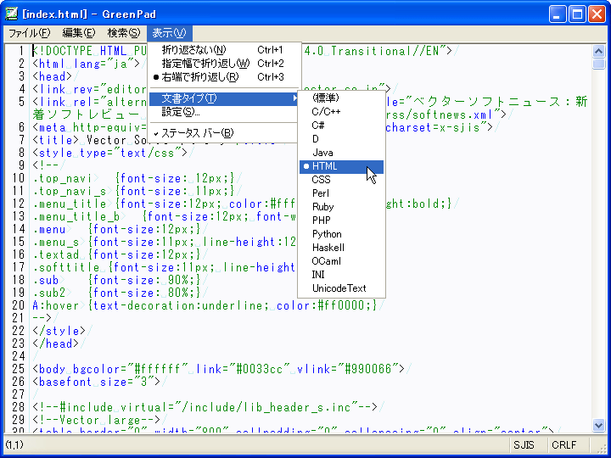Screen dimensions: 611x458
Task: Choose PHP document type
Action: point(341,221)
